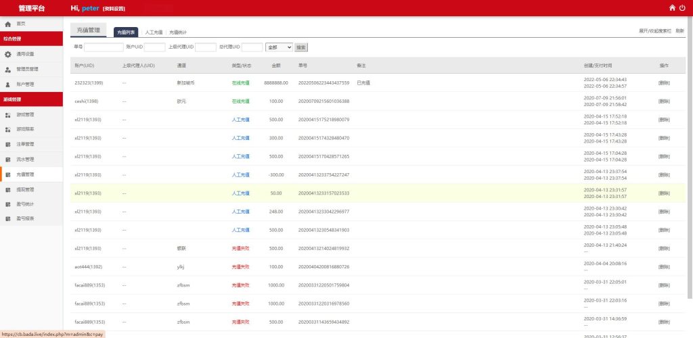The image size is (693, 338).
Task: Click the 首页 house icon in sidebar
Action: [x=8, y=24]
